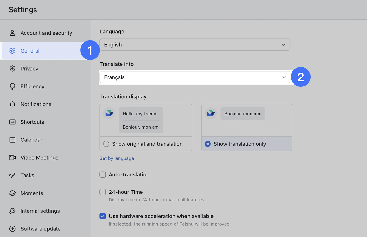Select the Show translation only option
The image size is (367, 237).
(x=208, y=144)
